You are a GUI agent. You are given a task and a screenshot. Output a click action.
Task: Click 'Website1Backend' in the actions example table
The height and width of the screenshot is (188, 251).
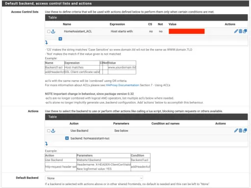pos(89,160)
